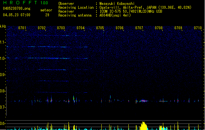Click the meteor label
The width and height of the screenshot is (205, 130).
pyautogui.click(x=46, y=10)
